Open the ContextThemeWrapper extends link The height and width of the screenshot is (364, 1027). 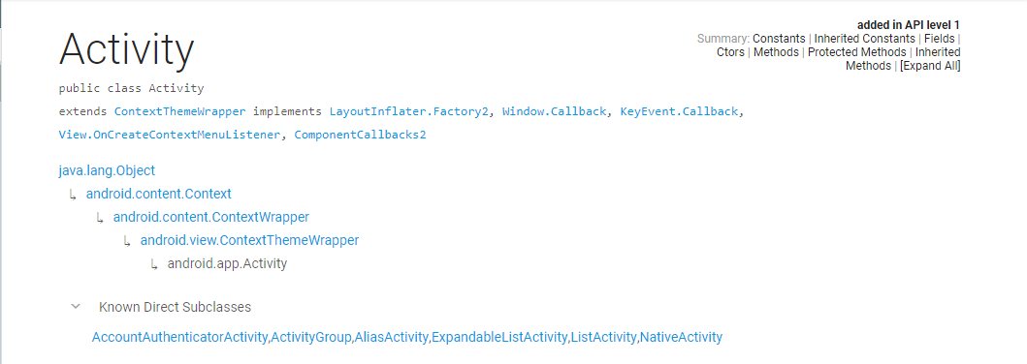180,111
